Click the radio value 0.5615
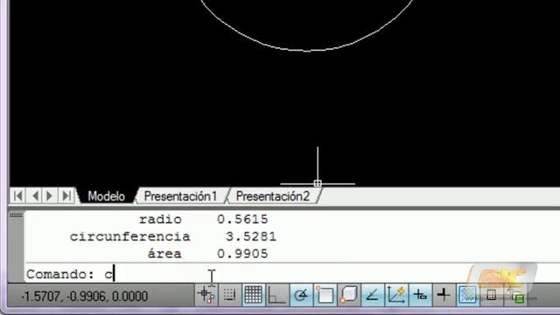This screenshot has width=560, height=315. [242, 220]
